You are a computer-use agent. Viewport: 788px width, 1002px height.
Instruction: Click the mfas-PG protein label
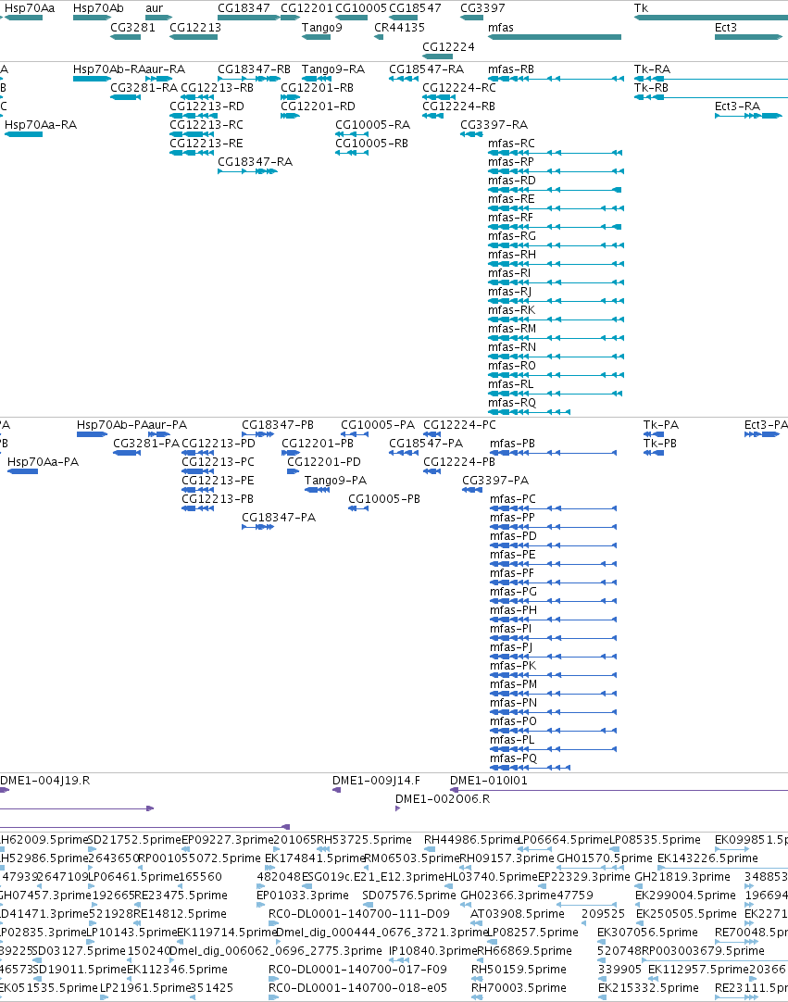point(513,592)
